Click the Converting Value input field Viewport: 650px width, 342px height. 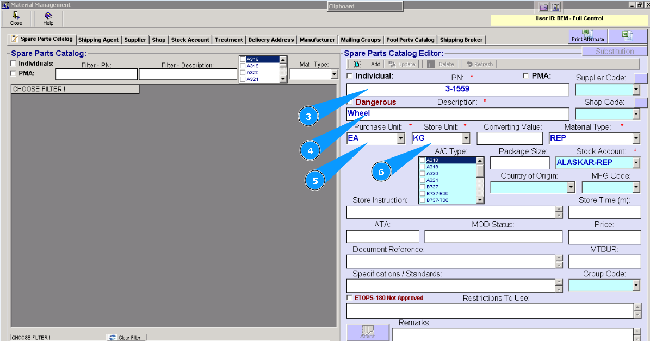point(510,138)
